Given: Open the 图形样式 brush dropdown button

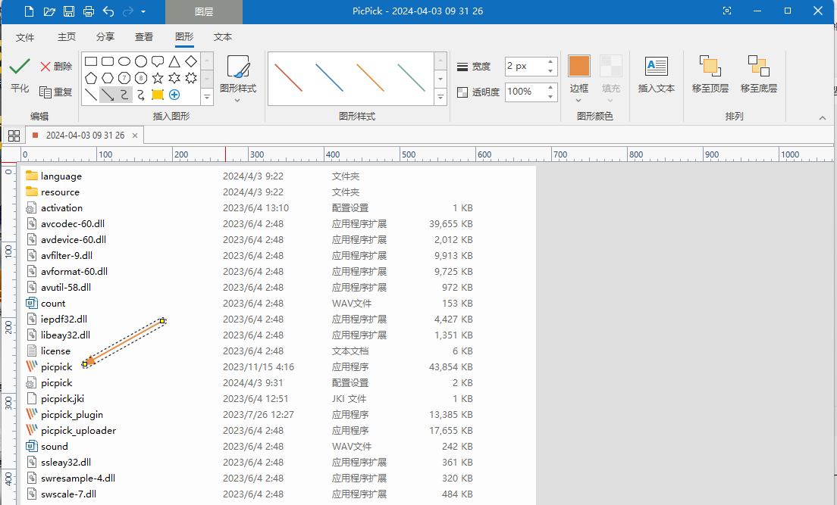Looking at the screenshot, I should (x=238, y=79).
